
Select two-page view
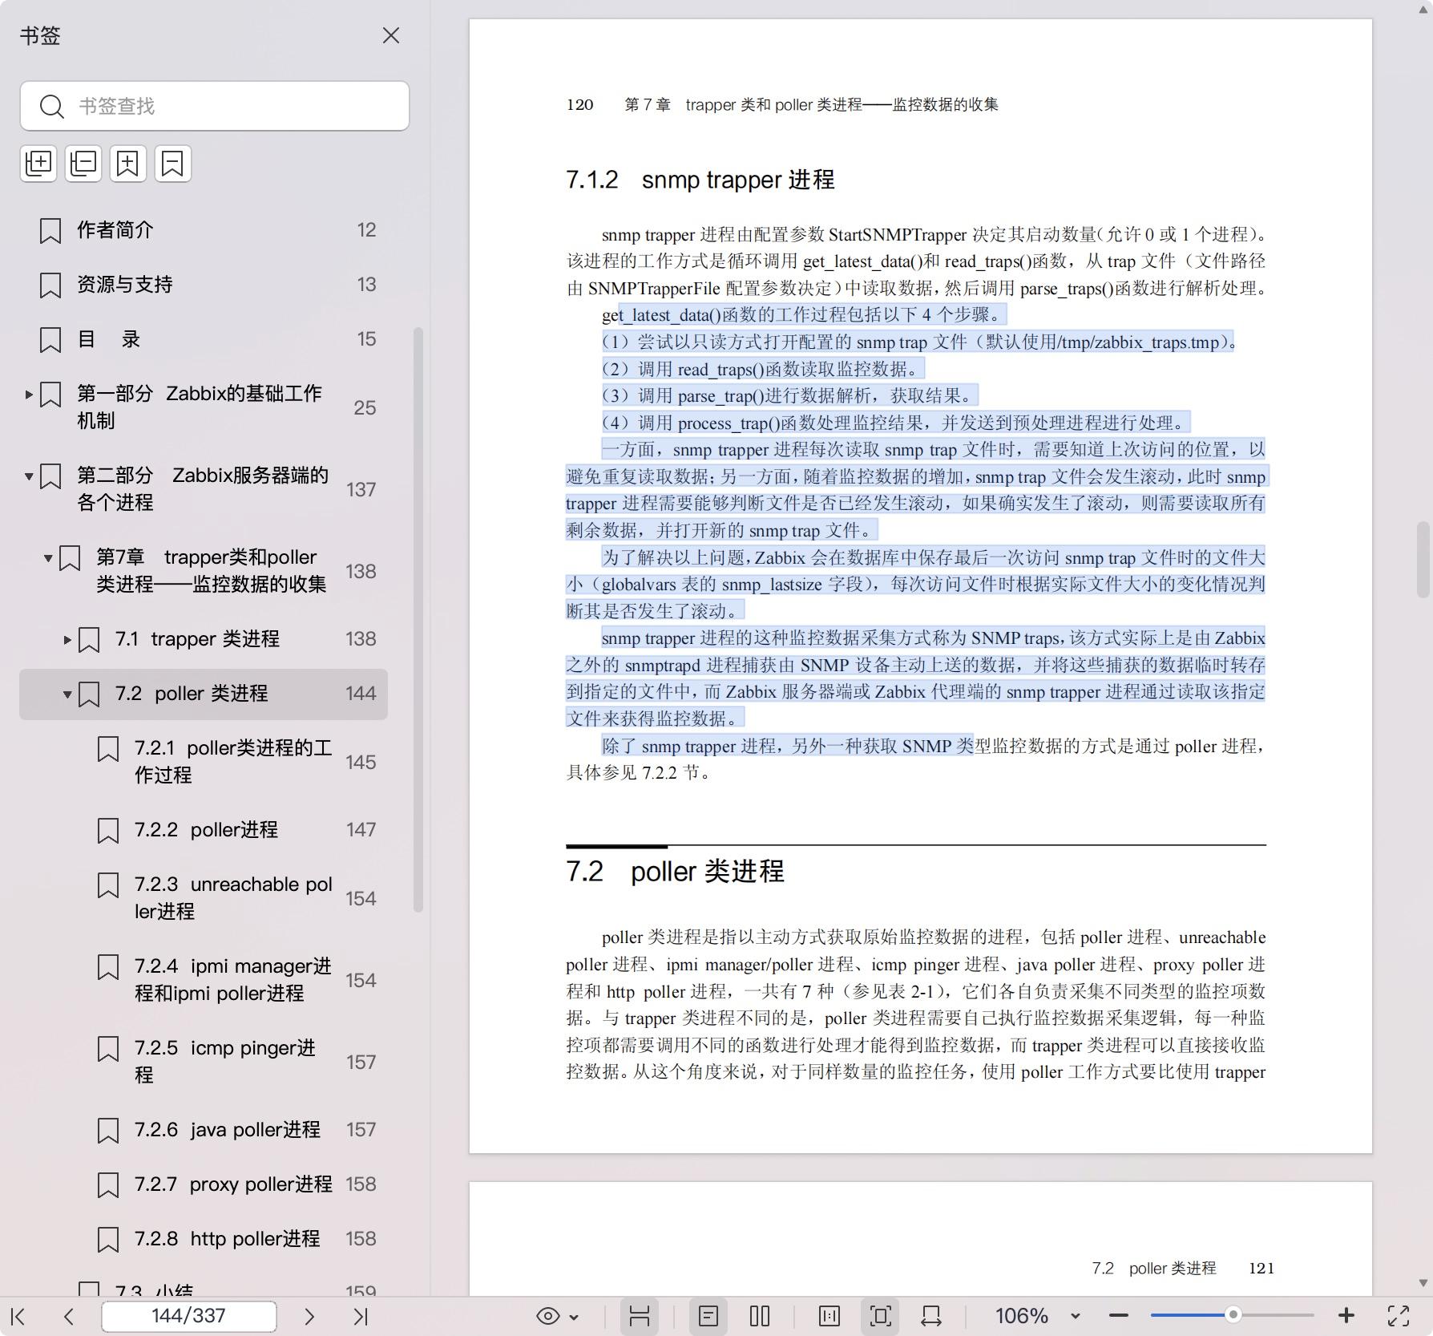tap(760, 1316)
